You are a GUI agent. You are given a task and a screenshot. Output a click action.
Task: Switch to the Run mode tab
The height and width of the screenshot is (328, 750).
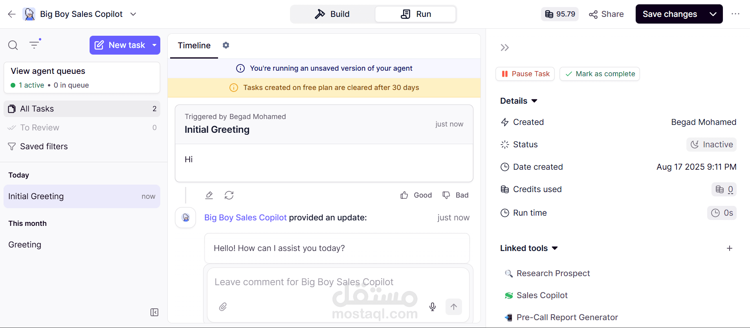tap(416, 14)
